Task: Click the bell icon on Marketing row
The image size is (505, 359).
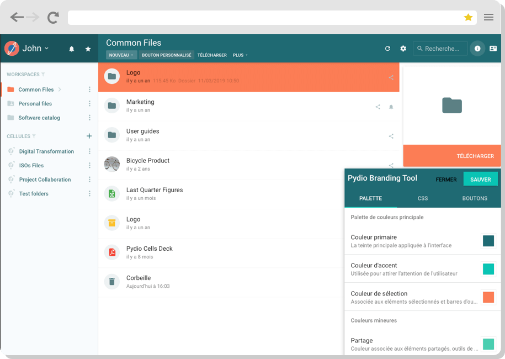Action: (x=391, y=107)
